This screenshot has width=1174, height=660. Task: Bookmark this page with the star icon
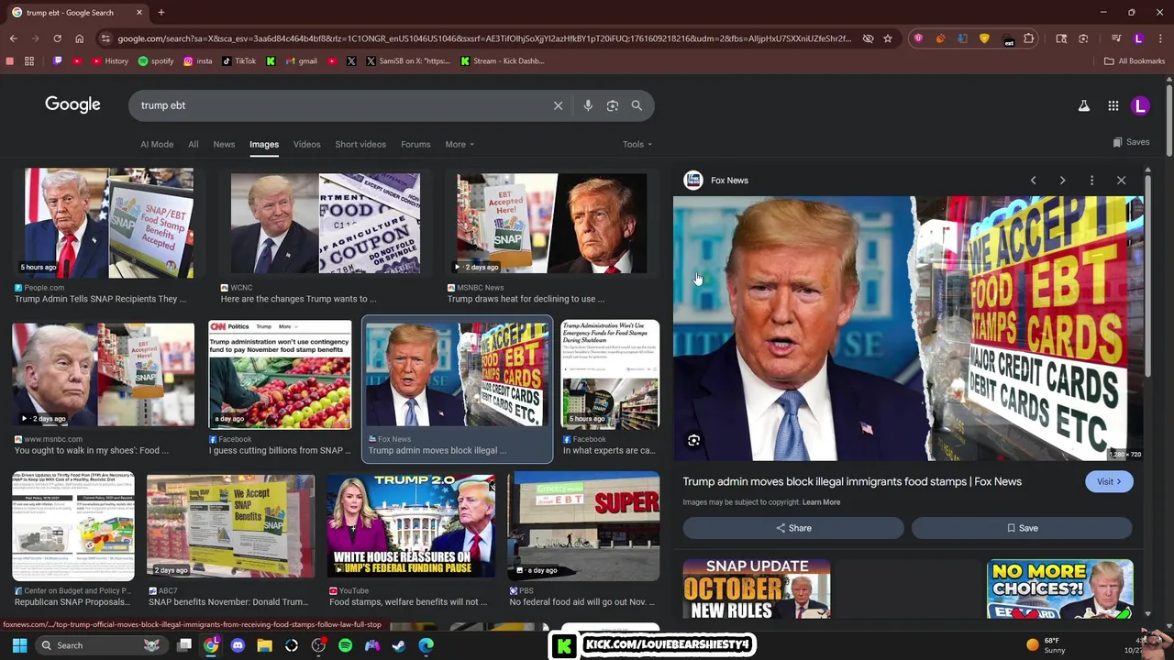tap(888, 38)
